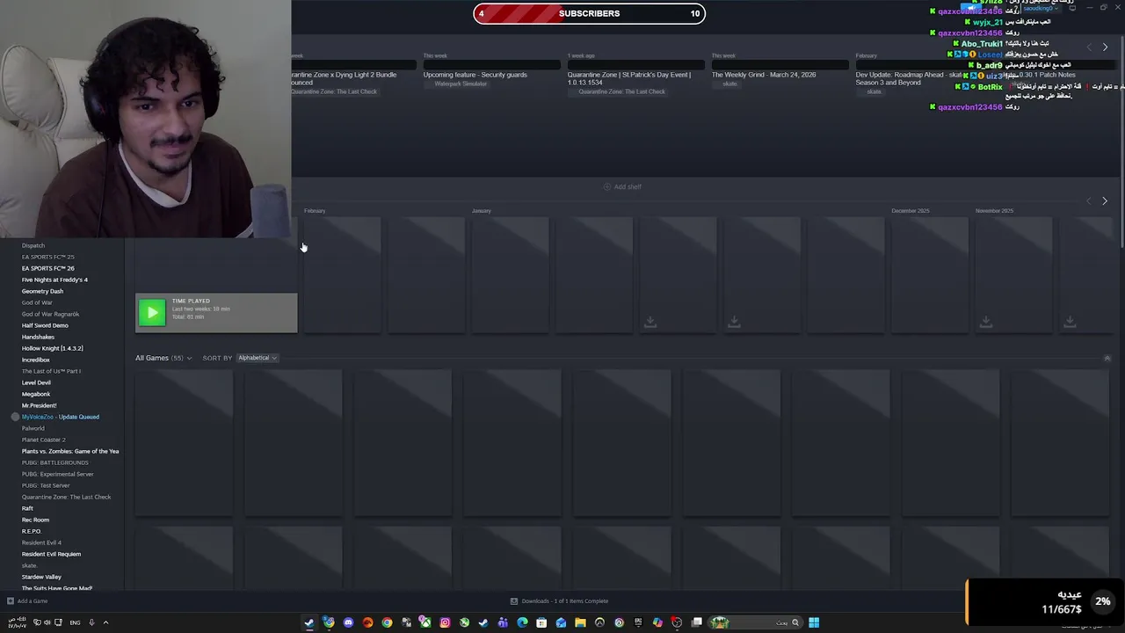Image resolution: width=1125 pixels, height=633 pixels.
Task: Select Dispatch in the library list
Action: tap(33, 245)
